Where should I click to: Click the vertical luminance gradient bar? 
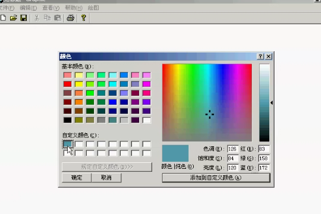(265, 103)
